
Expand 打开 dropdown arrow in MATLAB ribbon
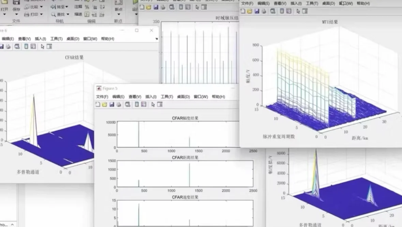(x=4, y=14)
